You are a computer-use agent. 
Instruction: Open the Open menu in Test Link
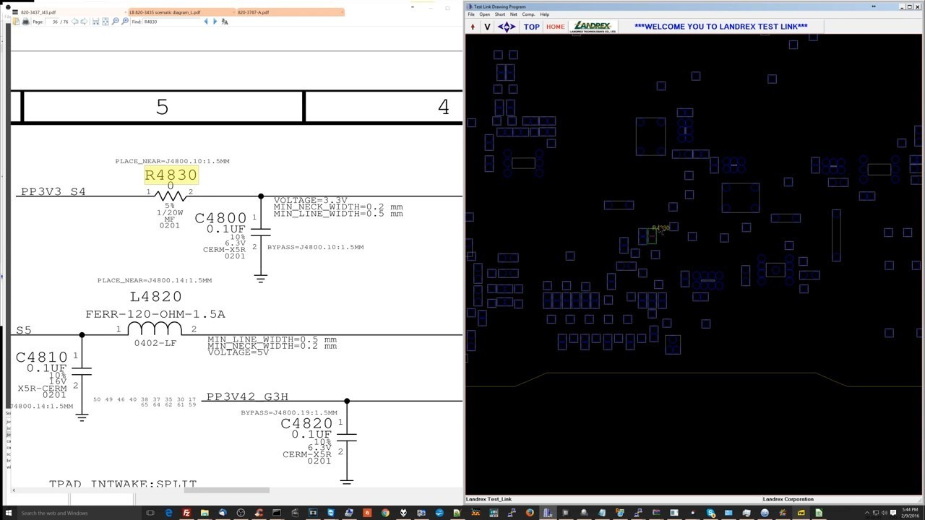(x=484, y=14)
